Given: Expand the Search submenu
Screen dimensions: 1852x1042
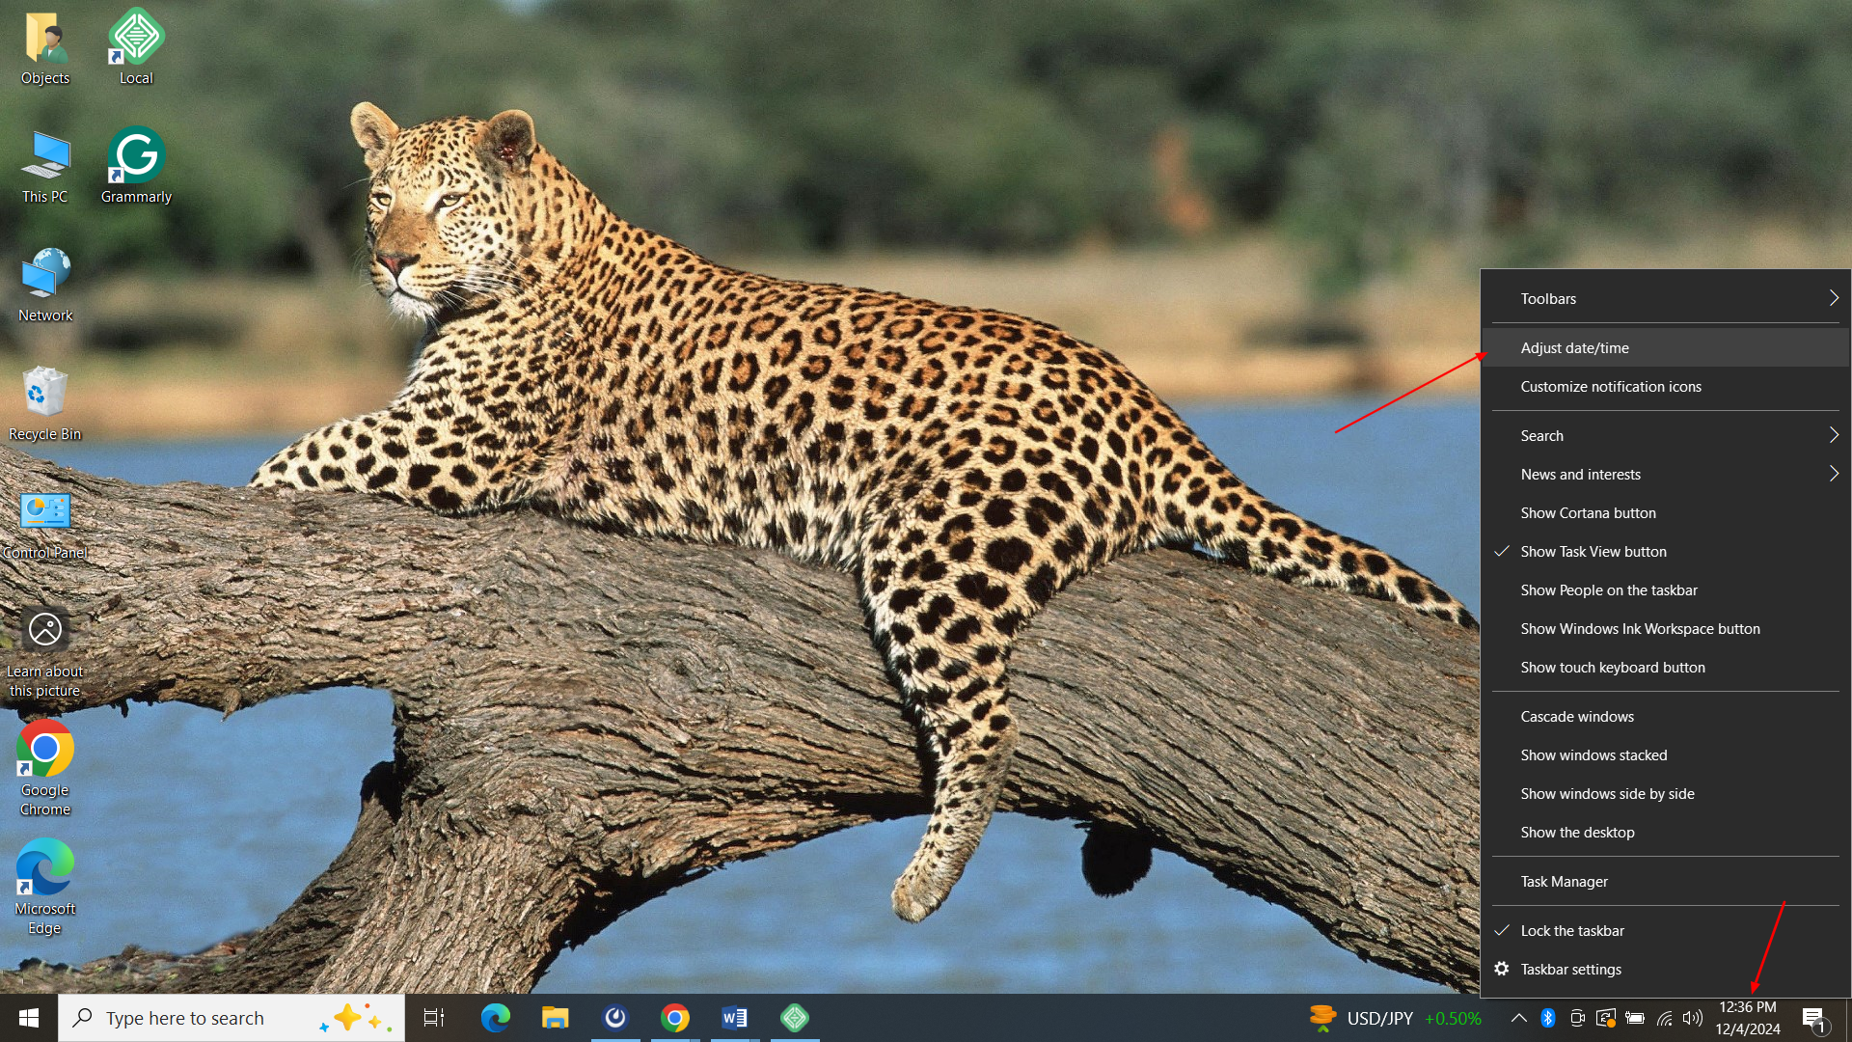Looking at the screenshot, I should [1666, 435].
